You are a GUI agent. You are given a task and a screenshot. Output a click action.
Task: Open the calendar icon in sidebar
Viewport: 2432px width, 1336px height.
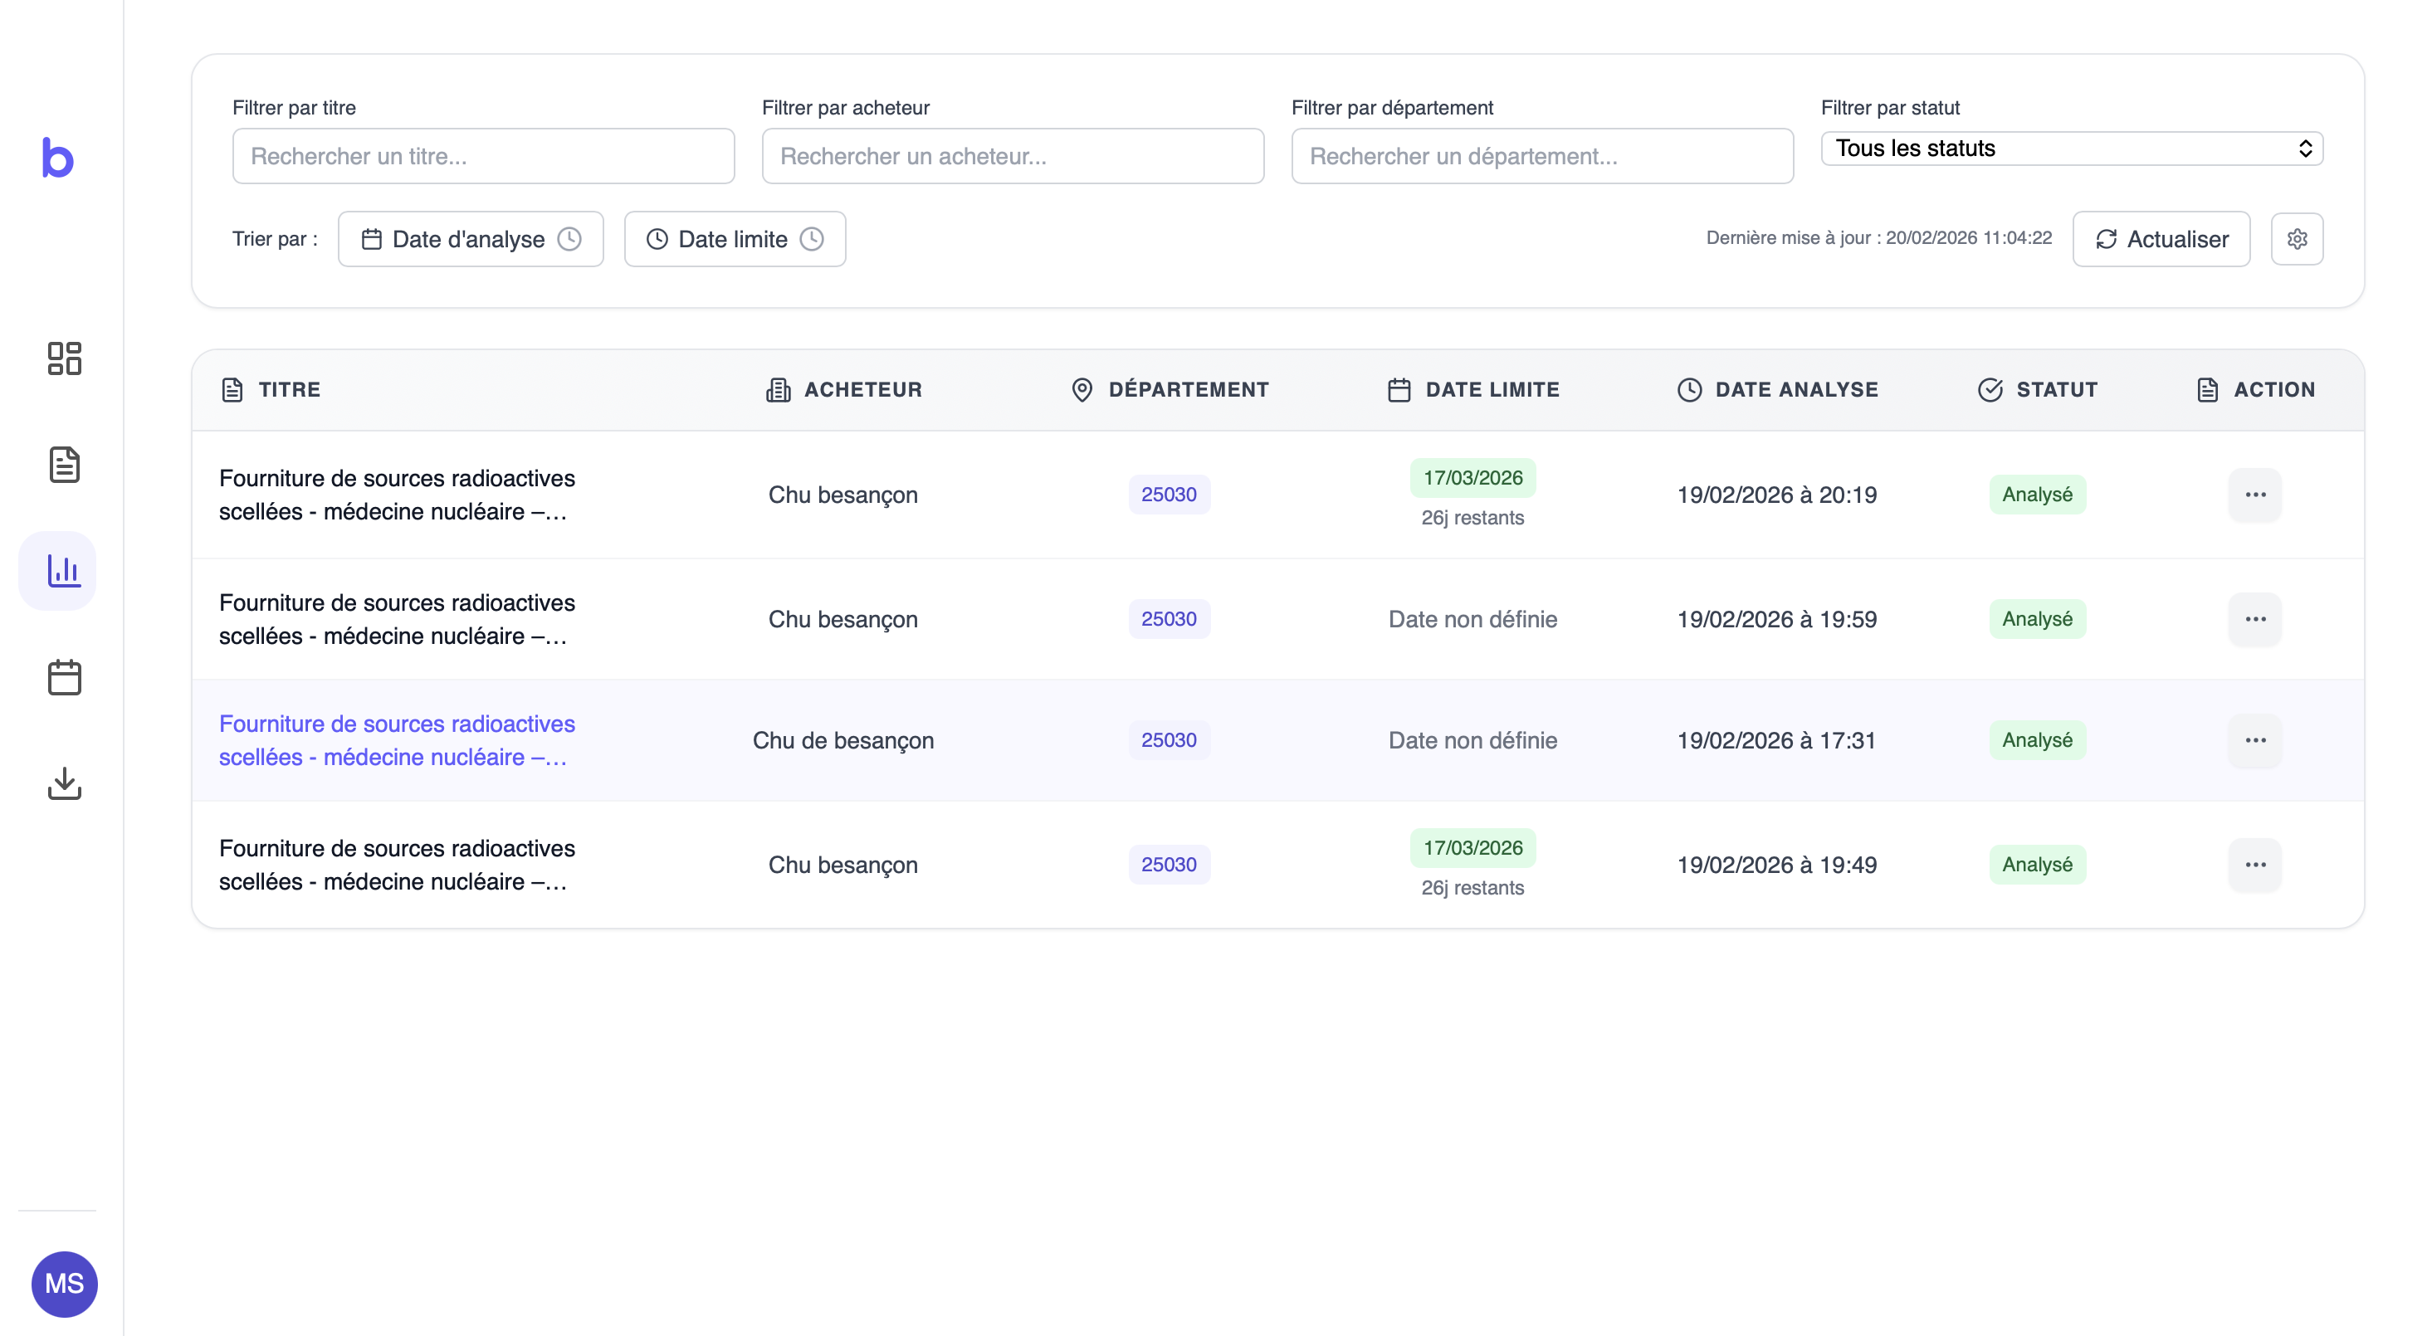point(64,677)
